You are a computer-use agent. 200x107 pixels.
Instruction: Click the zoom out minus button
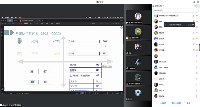coord(102,93)
